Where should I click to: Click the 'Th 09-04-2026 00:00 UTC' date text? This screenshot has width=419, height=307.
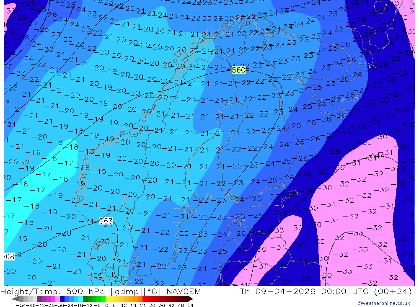point(305,291)
